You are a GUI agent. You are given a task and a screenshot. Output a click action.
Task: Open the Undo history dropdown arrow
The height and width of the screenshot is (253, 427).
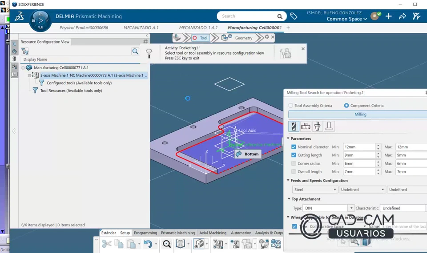coord(156,244)
